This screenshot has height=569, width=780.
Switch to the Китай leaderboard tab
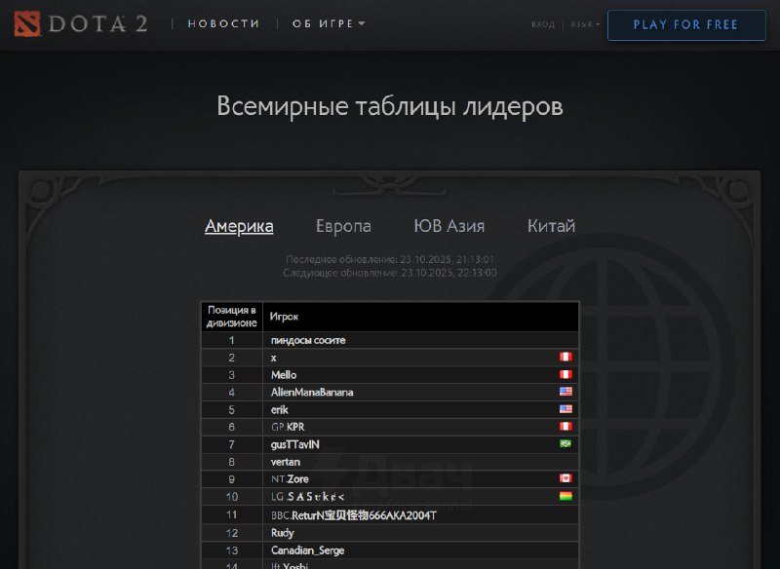point(551,226)
